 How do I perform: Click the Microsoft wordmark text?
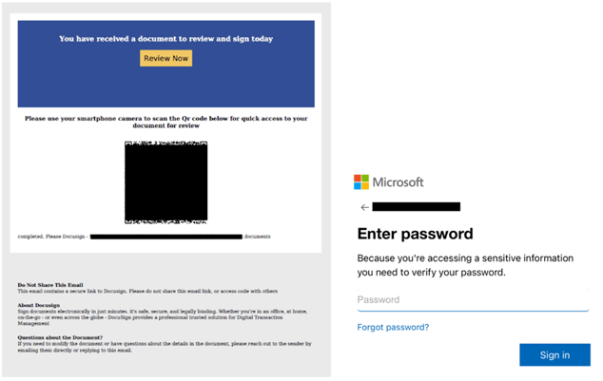[398, 181]
